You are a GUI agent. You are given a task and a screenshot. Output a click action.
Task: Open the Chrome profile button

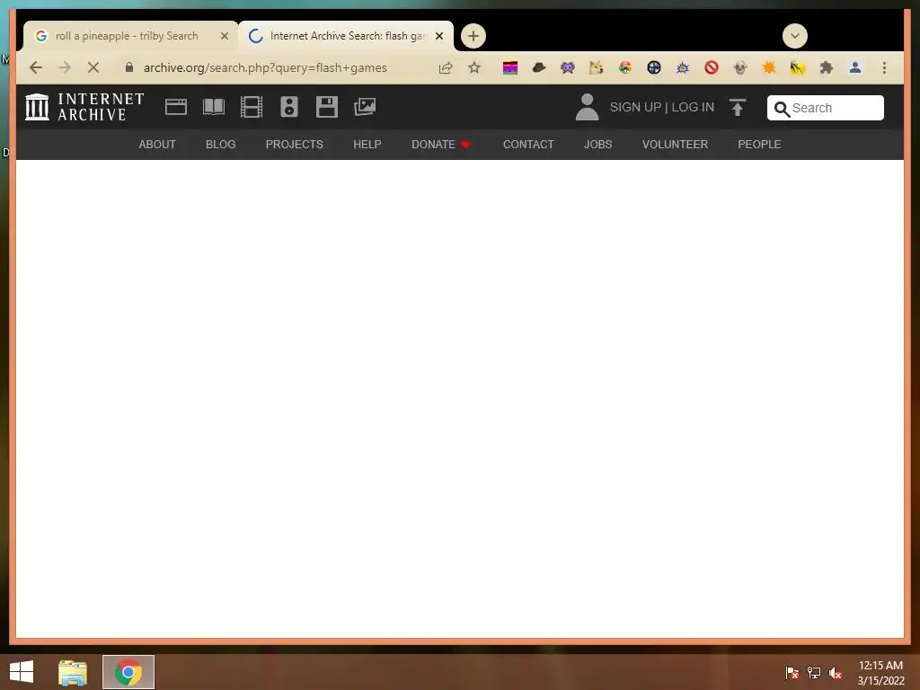[855, 68]
